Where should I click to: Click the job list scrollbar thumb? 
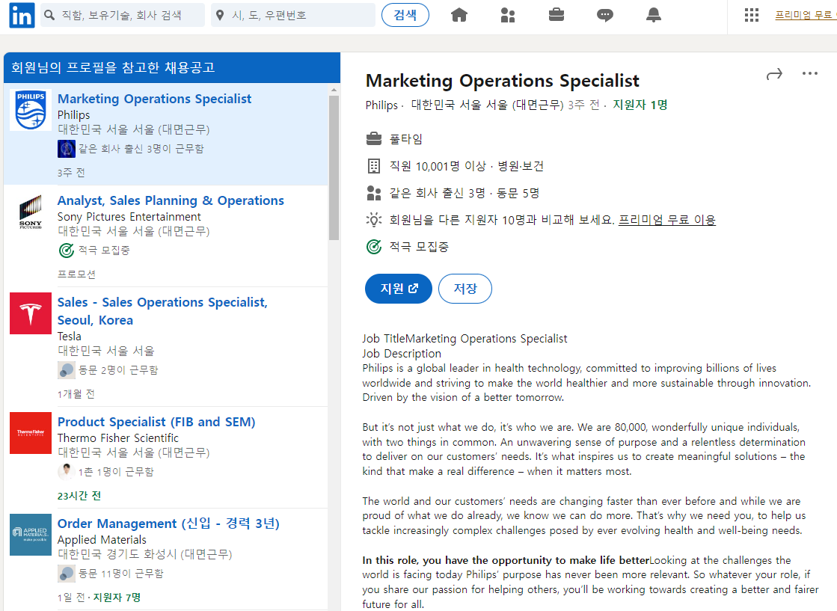(x=334, y=168)
